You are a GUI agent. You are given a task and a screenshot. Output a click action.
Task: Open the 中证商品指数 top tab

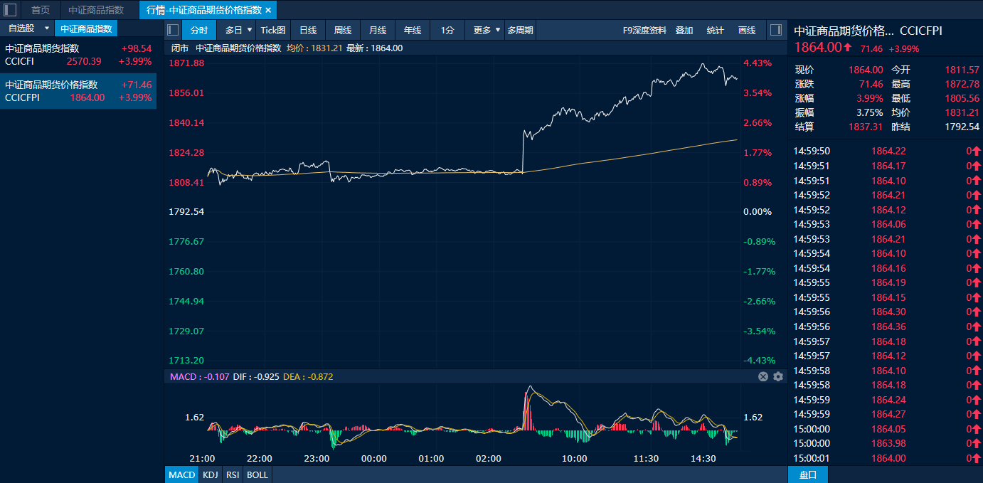(96, 10)
